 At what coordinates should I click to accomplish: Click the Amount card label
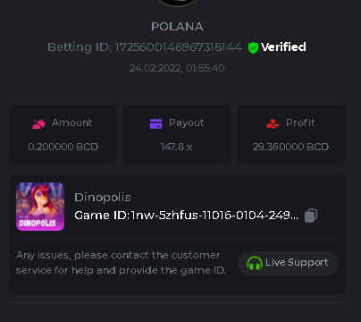[72, 123]
